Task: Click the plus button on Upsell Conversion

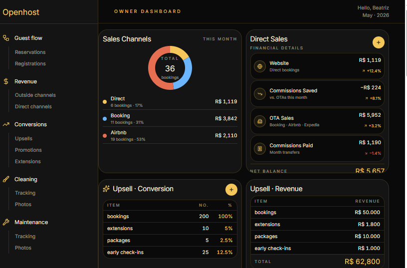Action: pyautogui.click(x=231, y=190)
